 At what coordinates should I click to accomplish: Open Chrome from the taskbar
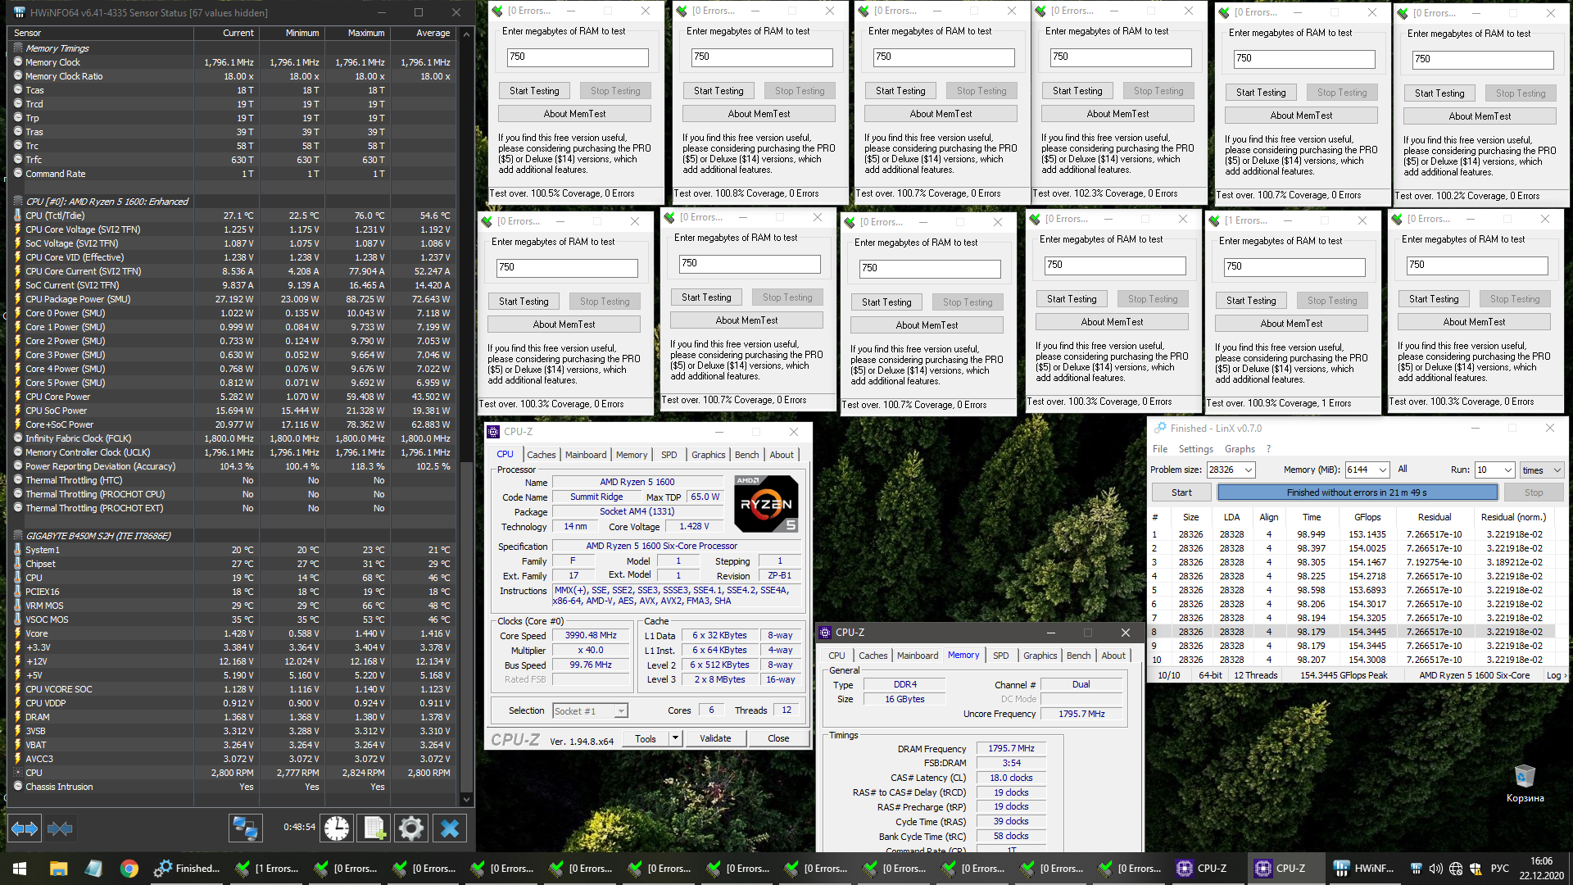click(x=129, y=869)
